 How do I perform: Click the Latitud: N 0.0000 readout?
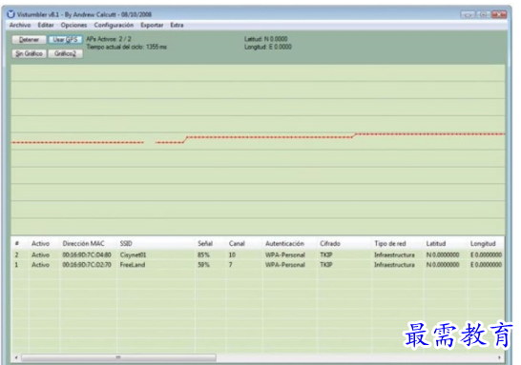click(266, 39)
